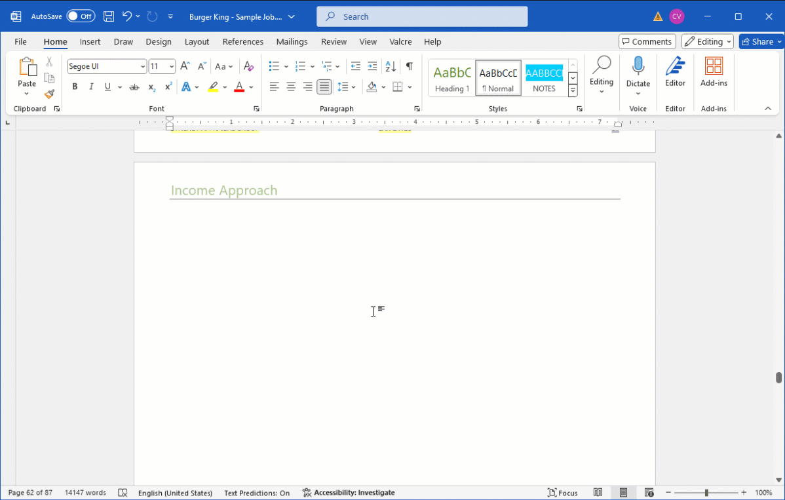Clear all formatting icon
The image size is (785, 500).
[248, 66]
